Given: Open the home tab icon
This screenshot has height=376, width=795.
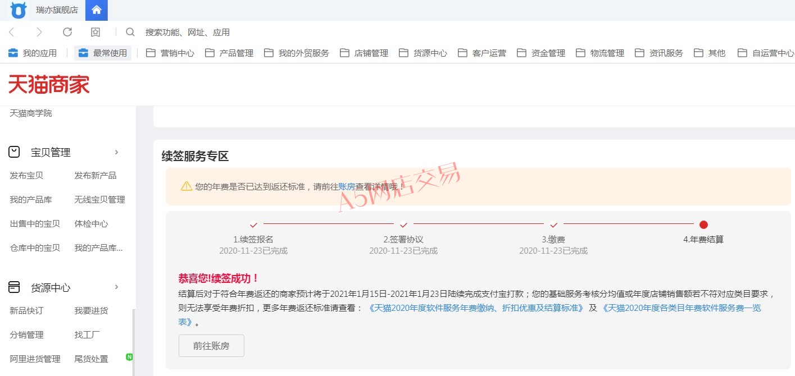Looking at the screenshot, I should click(x=97, y=10).
